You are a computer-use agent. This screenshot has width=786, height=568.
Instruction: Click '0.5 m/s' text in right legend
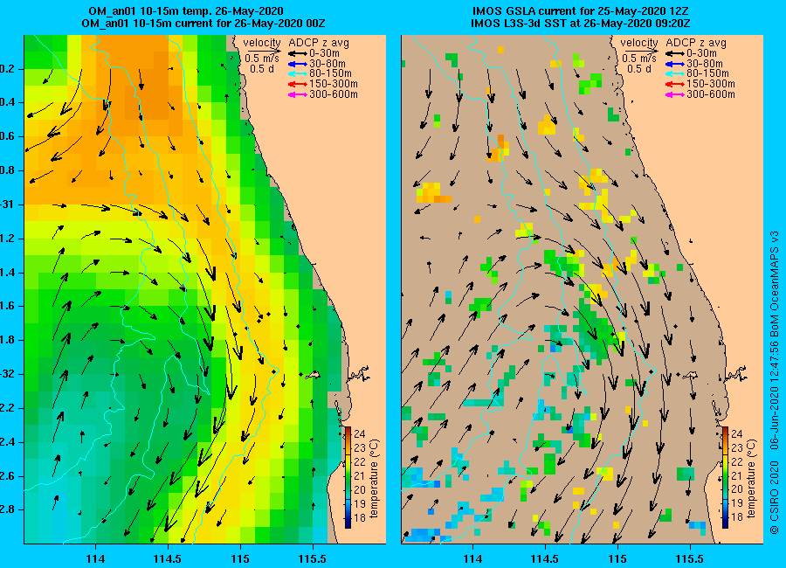639,59
